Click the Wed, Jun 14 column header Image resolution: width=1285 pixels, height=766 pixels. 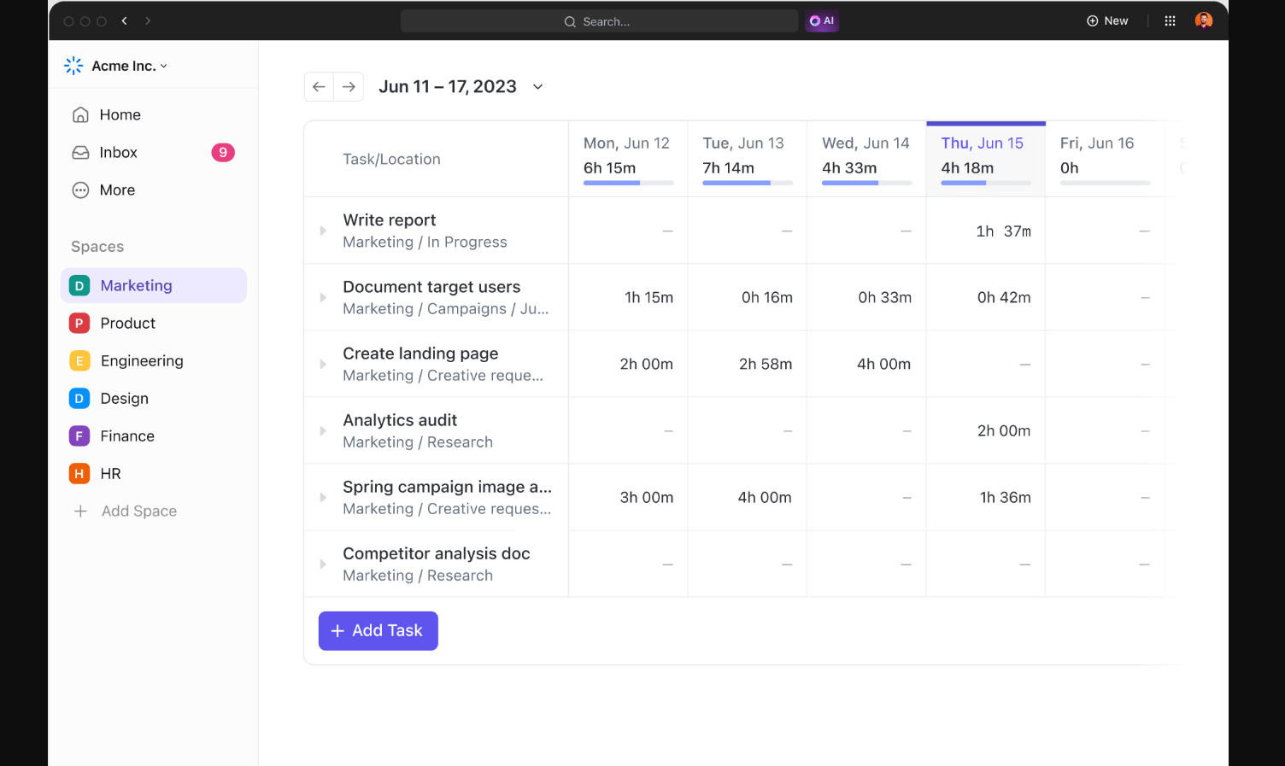tap(866, 159)
